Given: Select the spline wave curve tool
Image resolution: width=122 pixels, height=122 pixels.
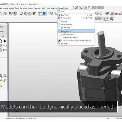Looking at the screenshot, I should (5, 45).
